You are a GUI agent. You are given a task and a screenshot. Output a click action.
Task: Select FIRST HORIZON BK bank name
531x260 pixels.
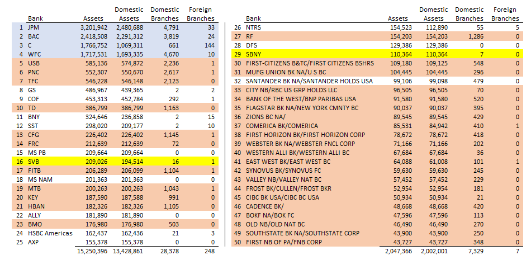point(305,135)
